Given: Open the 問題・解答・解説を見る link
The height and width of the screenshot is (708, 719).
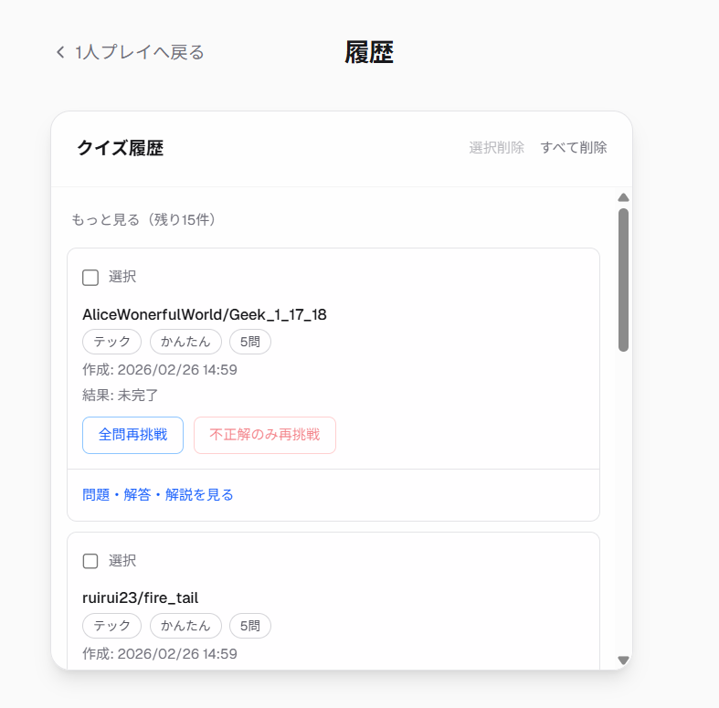Looking at the screenshot, I should coord(158,495).
